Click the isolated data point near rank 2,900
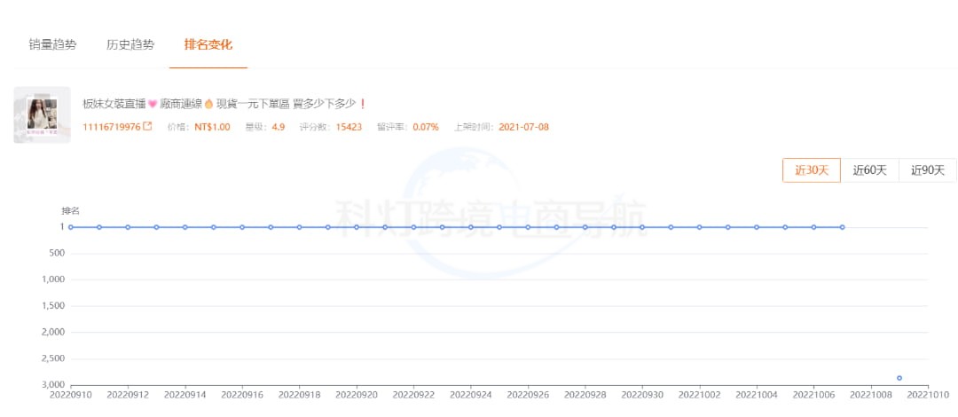Image resolution: width=958 pixels, height=417 pixels. 899,378
